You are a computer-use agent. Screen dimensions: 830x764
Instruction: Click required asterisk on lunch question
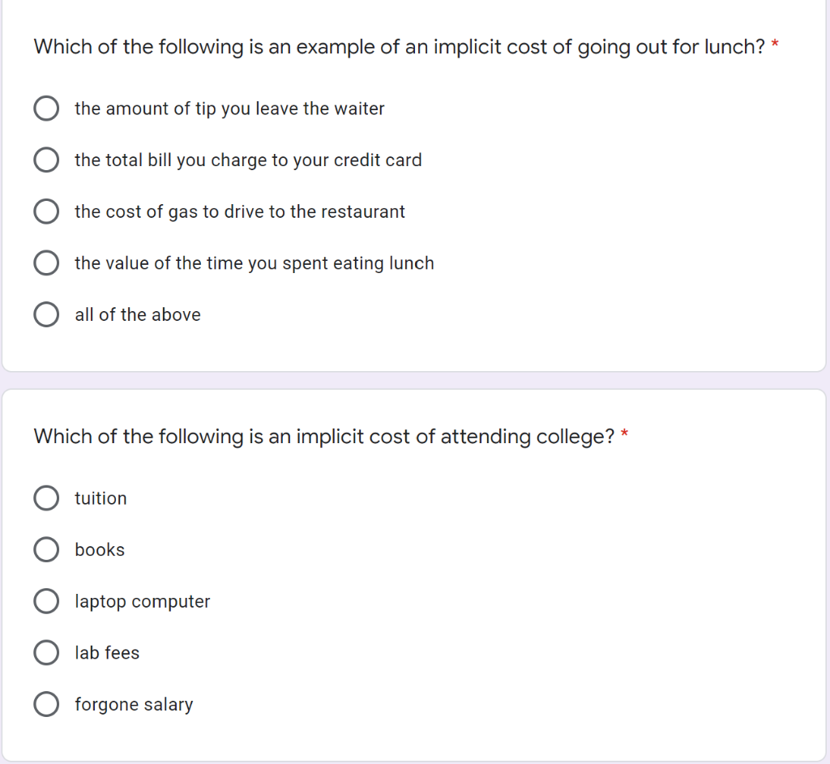(x=775, y=44)
